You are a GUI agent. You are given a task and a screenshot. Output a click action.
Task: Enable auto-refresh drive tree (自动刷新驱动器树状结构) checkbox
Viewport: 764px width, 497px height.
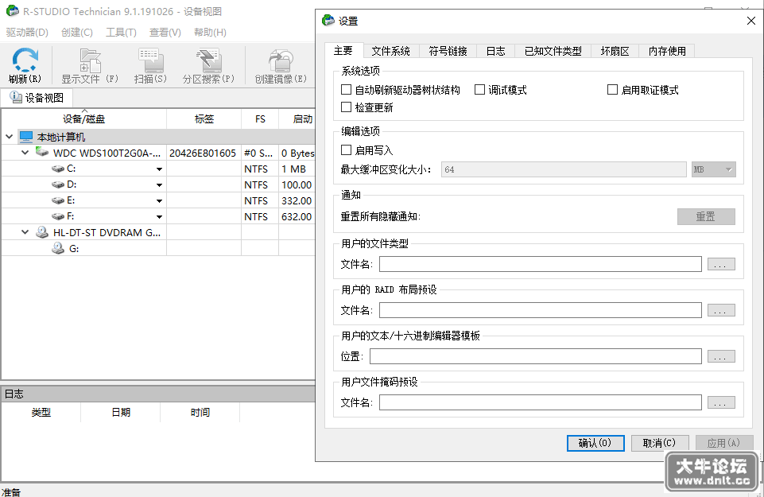point(346,90)
